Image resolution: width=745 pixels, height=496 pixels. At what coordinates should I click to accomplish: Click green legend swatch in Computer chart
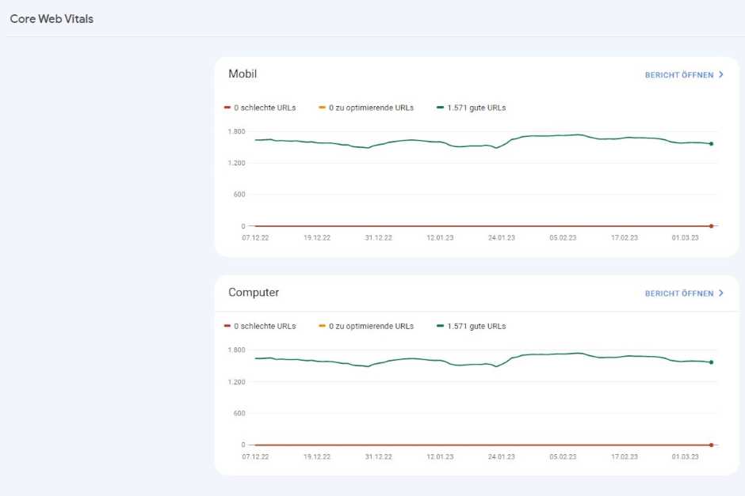click(x=440, y=326)
